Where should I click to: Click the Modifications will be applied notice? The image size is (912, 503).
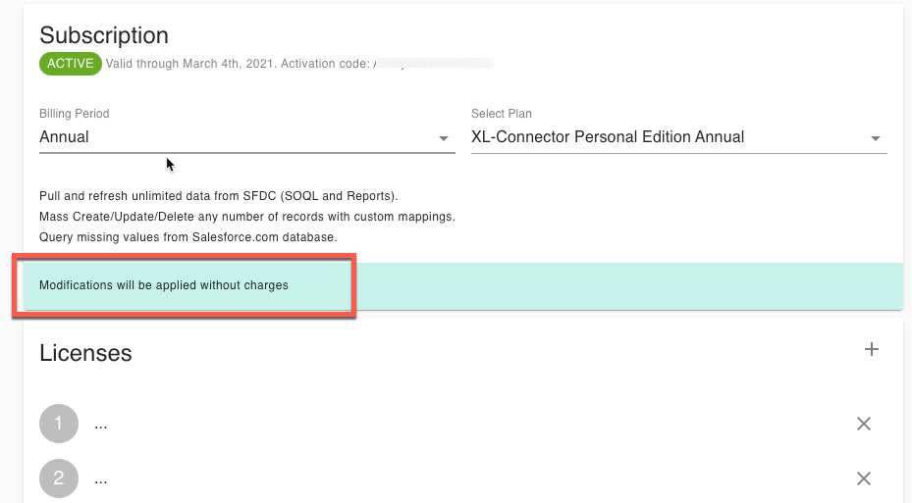(x=164, y=285)
